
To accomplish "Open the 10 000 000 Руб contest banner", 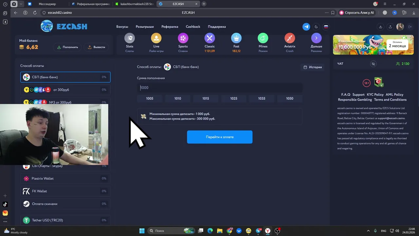I will 373,45.
